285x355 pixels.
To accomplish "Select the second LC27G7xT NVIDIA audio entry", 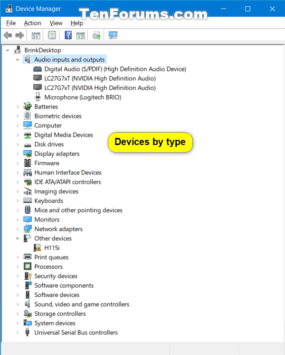I will [100, 88].
